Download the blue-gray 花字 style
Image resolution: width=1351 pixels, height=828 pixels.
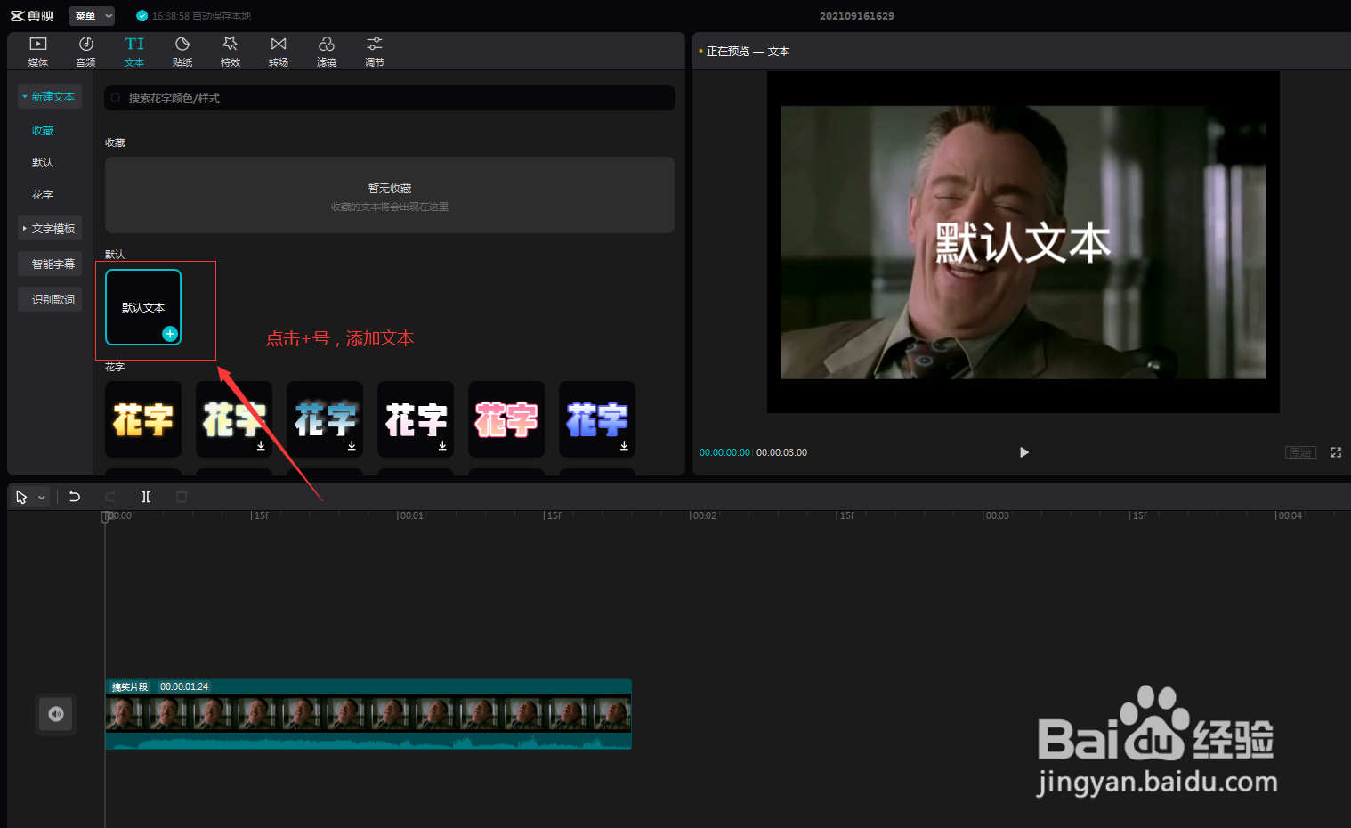pos(352,445)
